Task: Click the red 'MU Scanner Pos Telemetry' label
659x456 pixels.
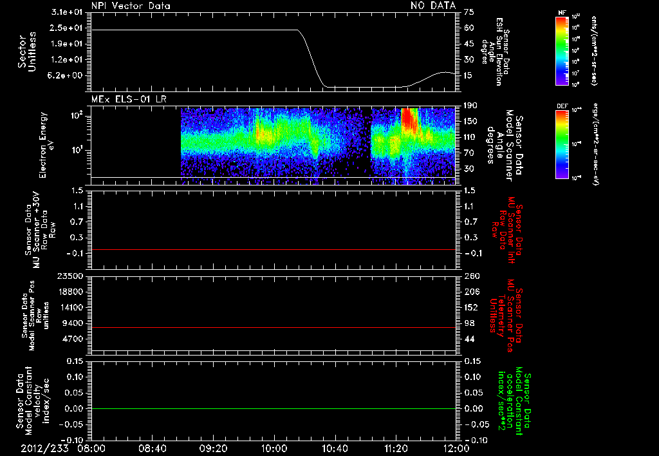Action: click(x=506, y=316)
